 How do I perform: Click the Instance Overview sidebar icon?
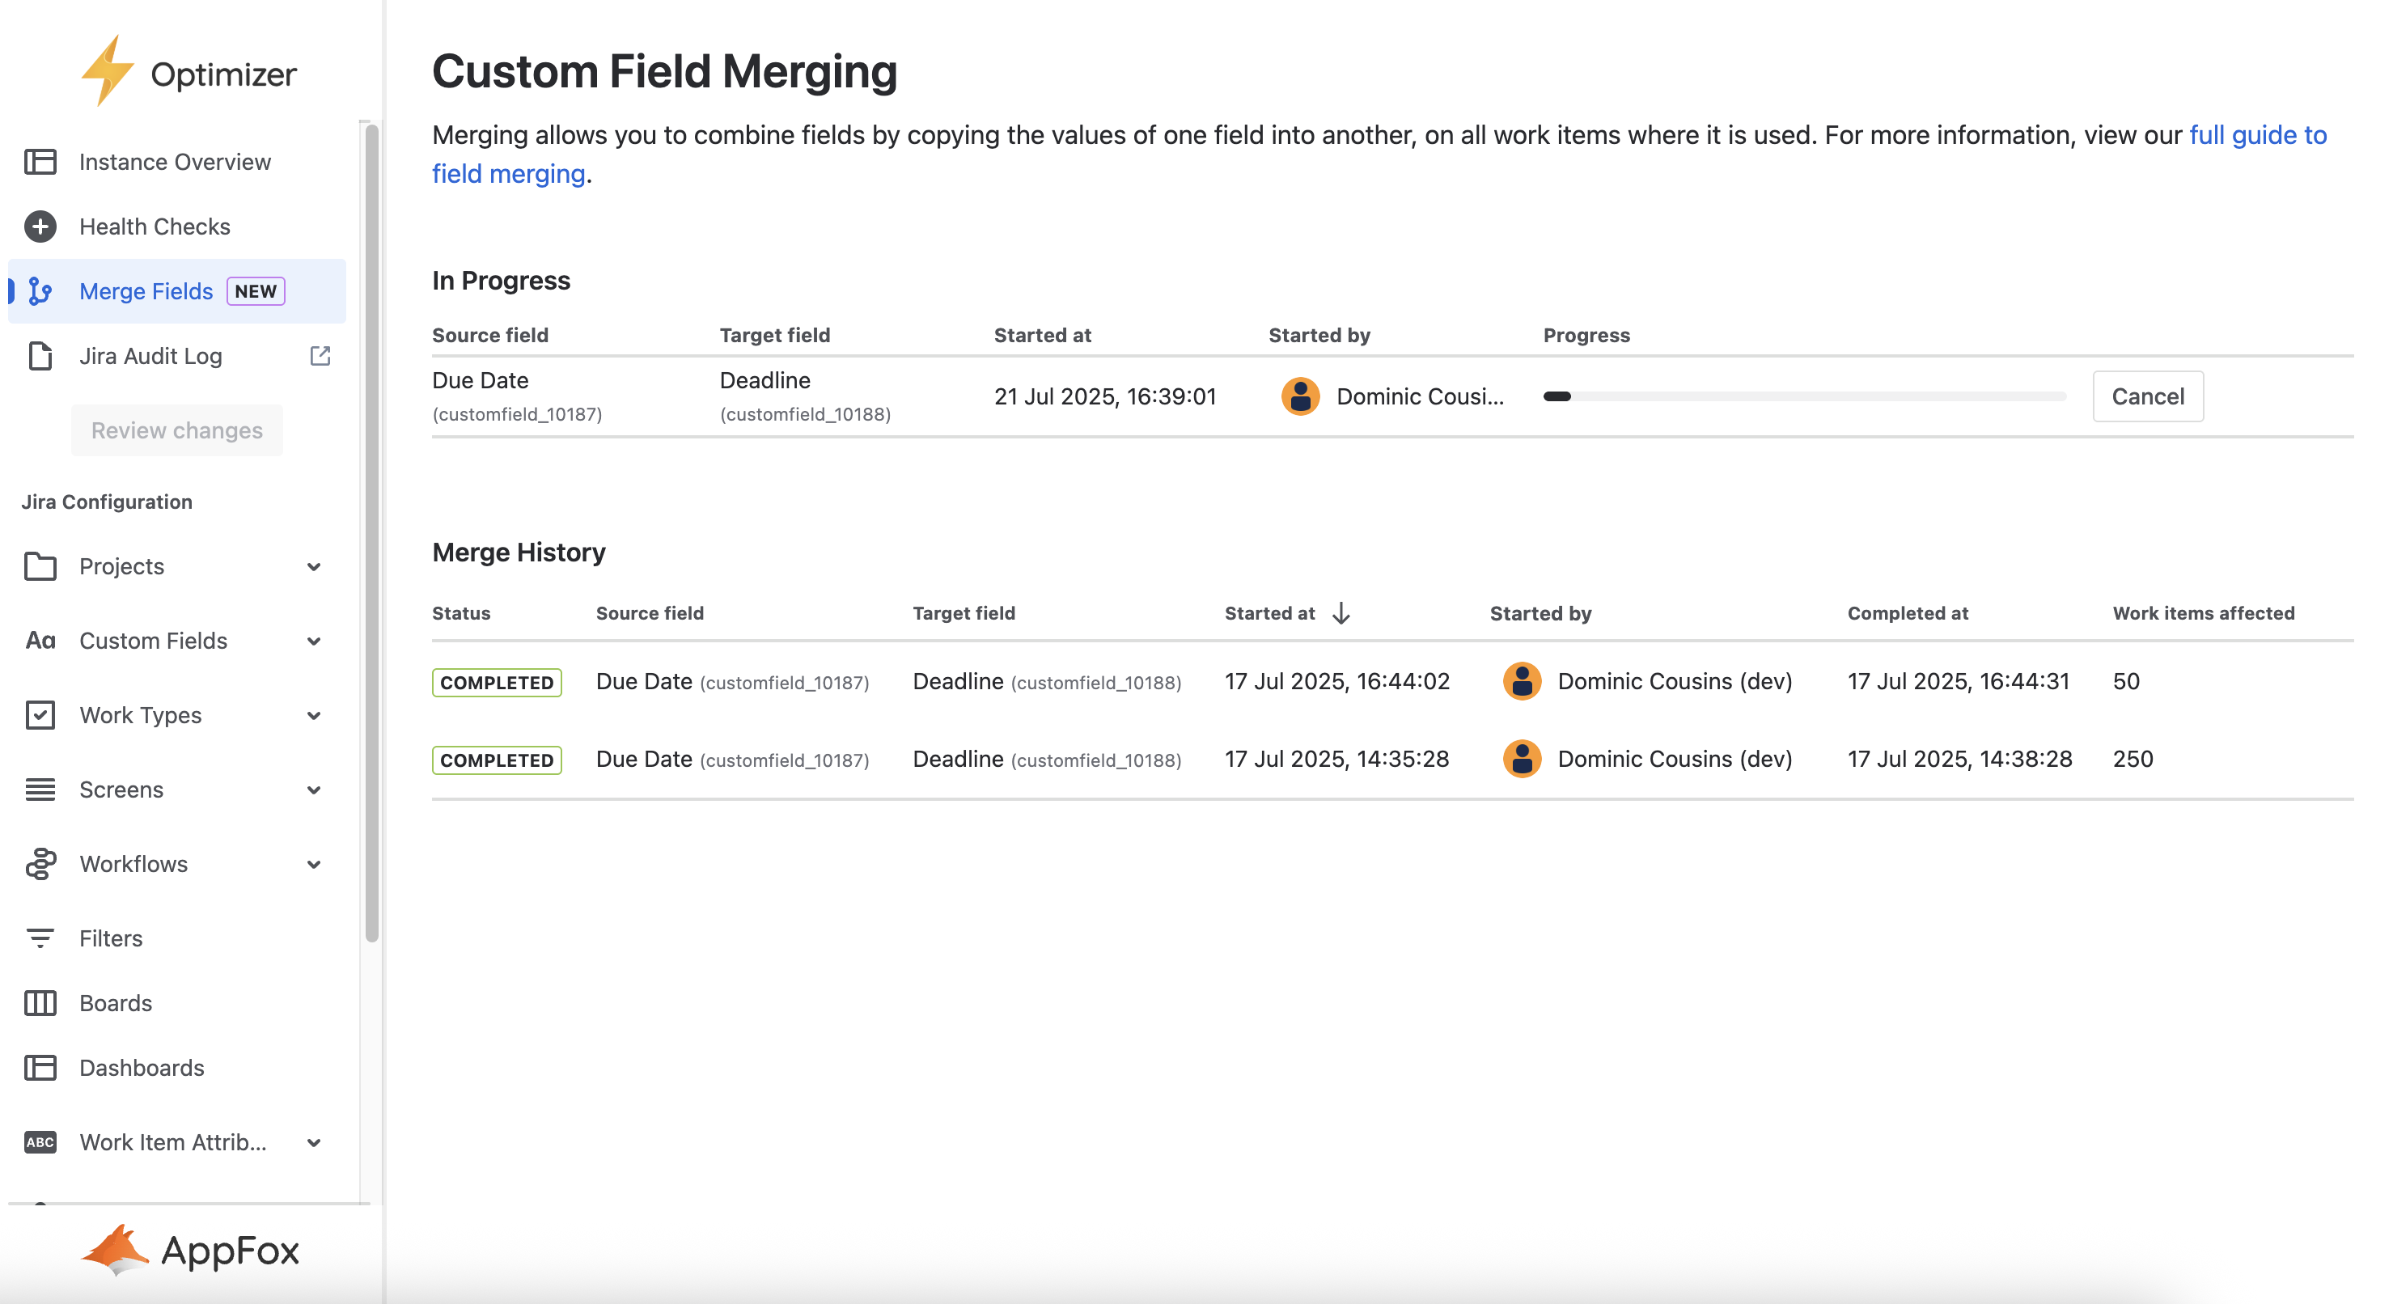(40, 162)
